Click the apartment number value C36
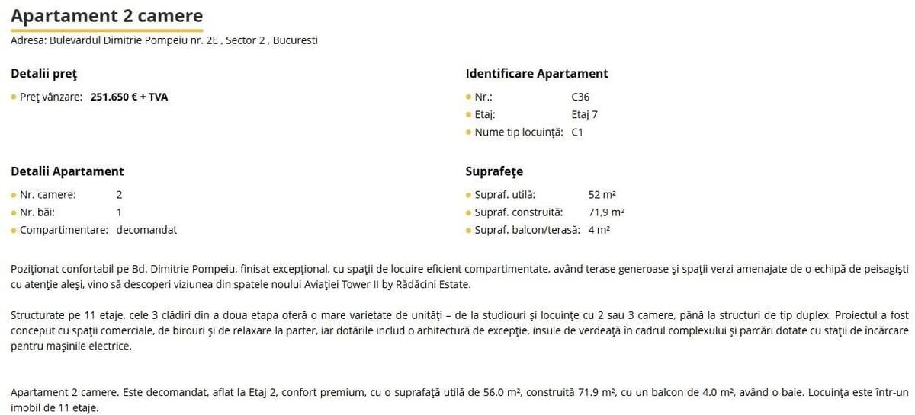Viewport: 915px width, 415px height. point(580,97)
